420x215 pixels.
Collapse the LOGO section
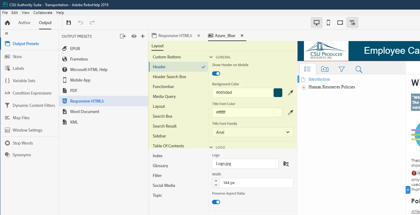[211, 147]
